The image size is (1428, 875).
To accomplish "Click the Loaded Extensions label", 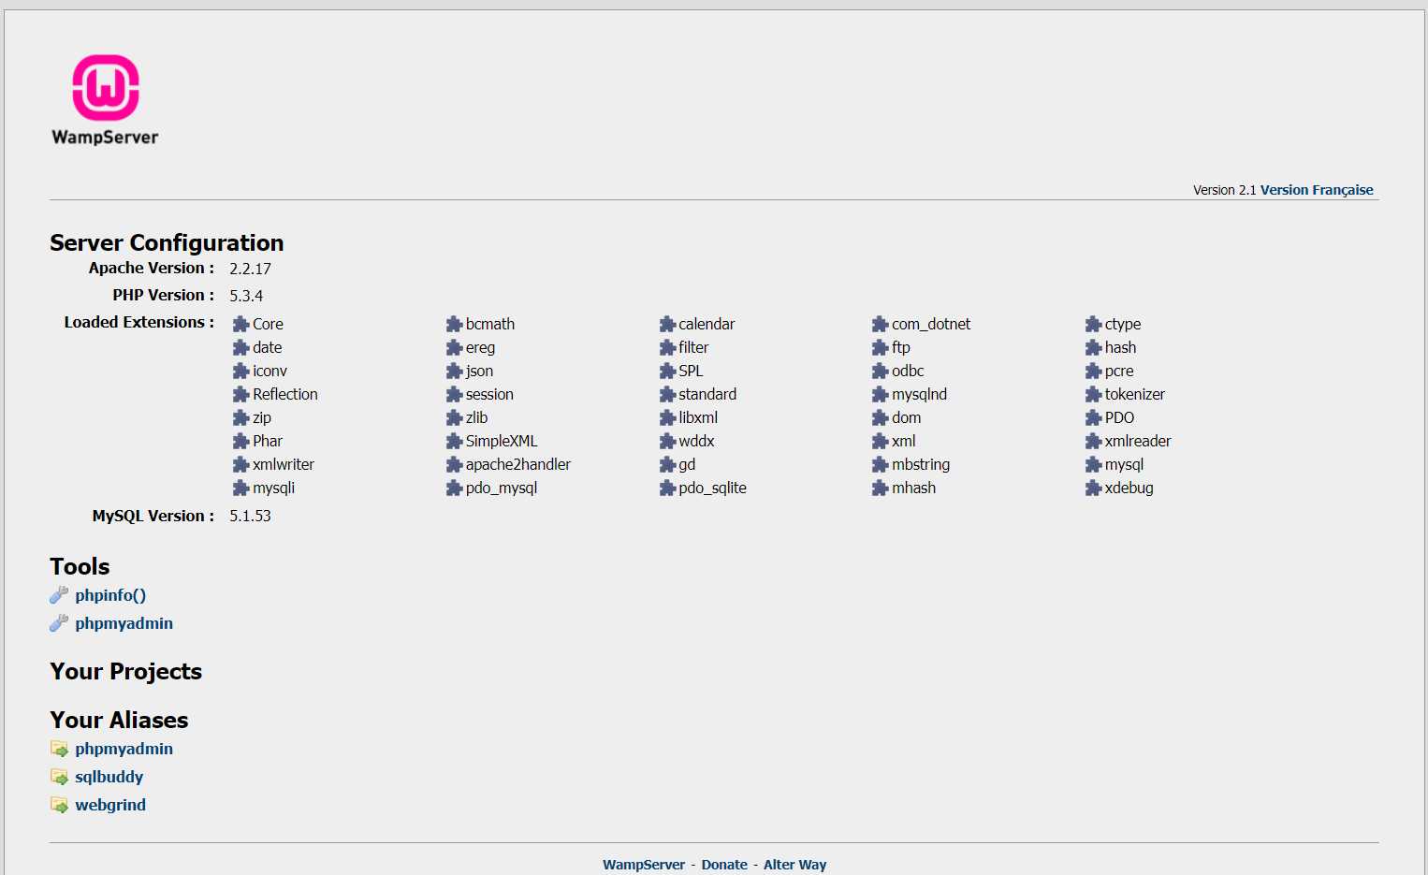I will pyautogui.click(x=138, y=322).
